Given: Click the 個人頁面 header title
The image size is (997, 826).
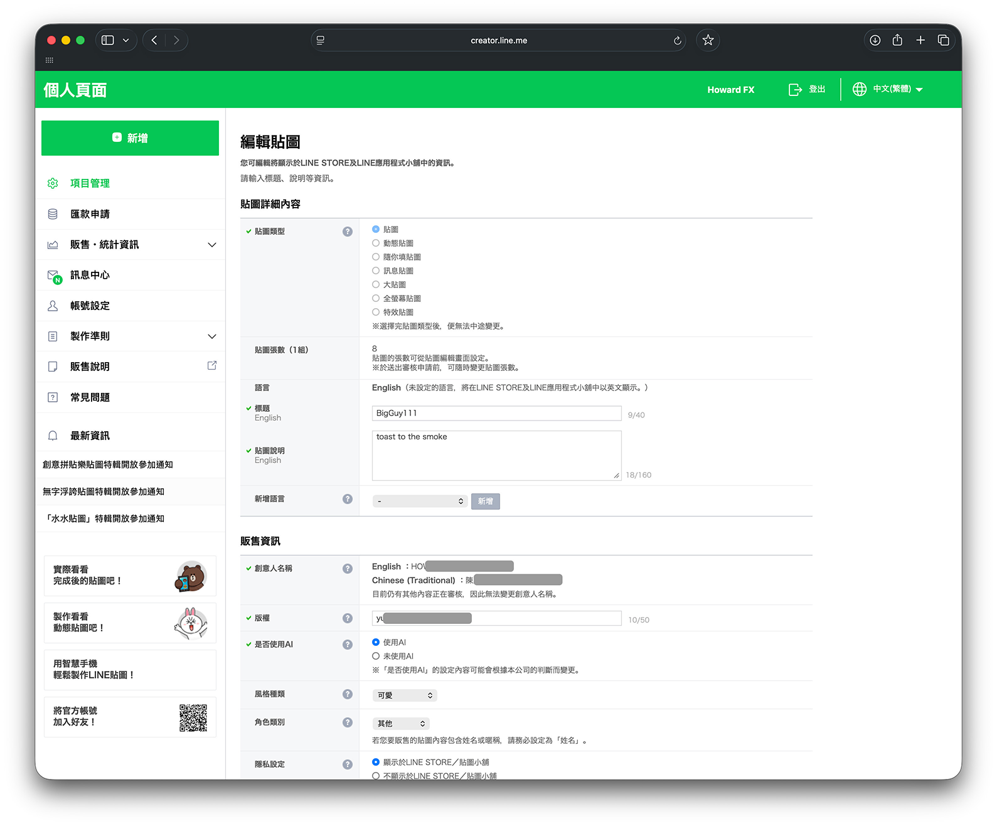Looking at the screenshot, I should [75, 90].
